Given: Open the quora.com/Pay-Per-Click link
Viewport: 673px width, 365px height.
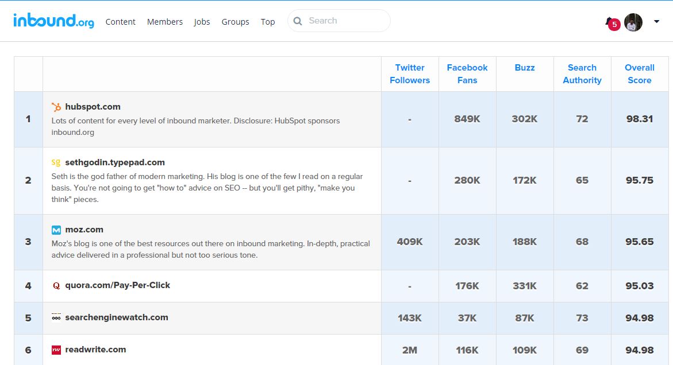Looking at the screenshot, I should 118,285.
